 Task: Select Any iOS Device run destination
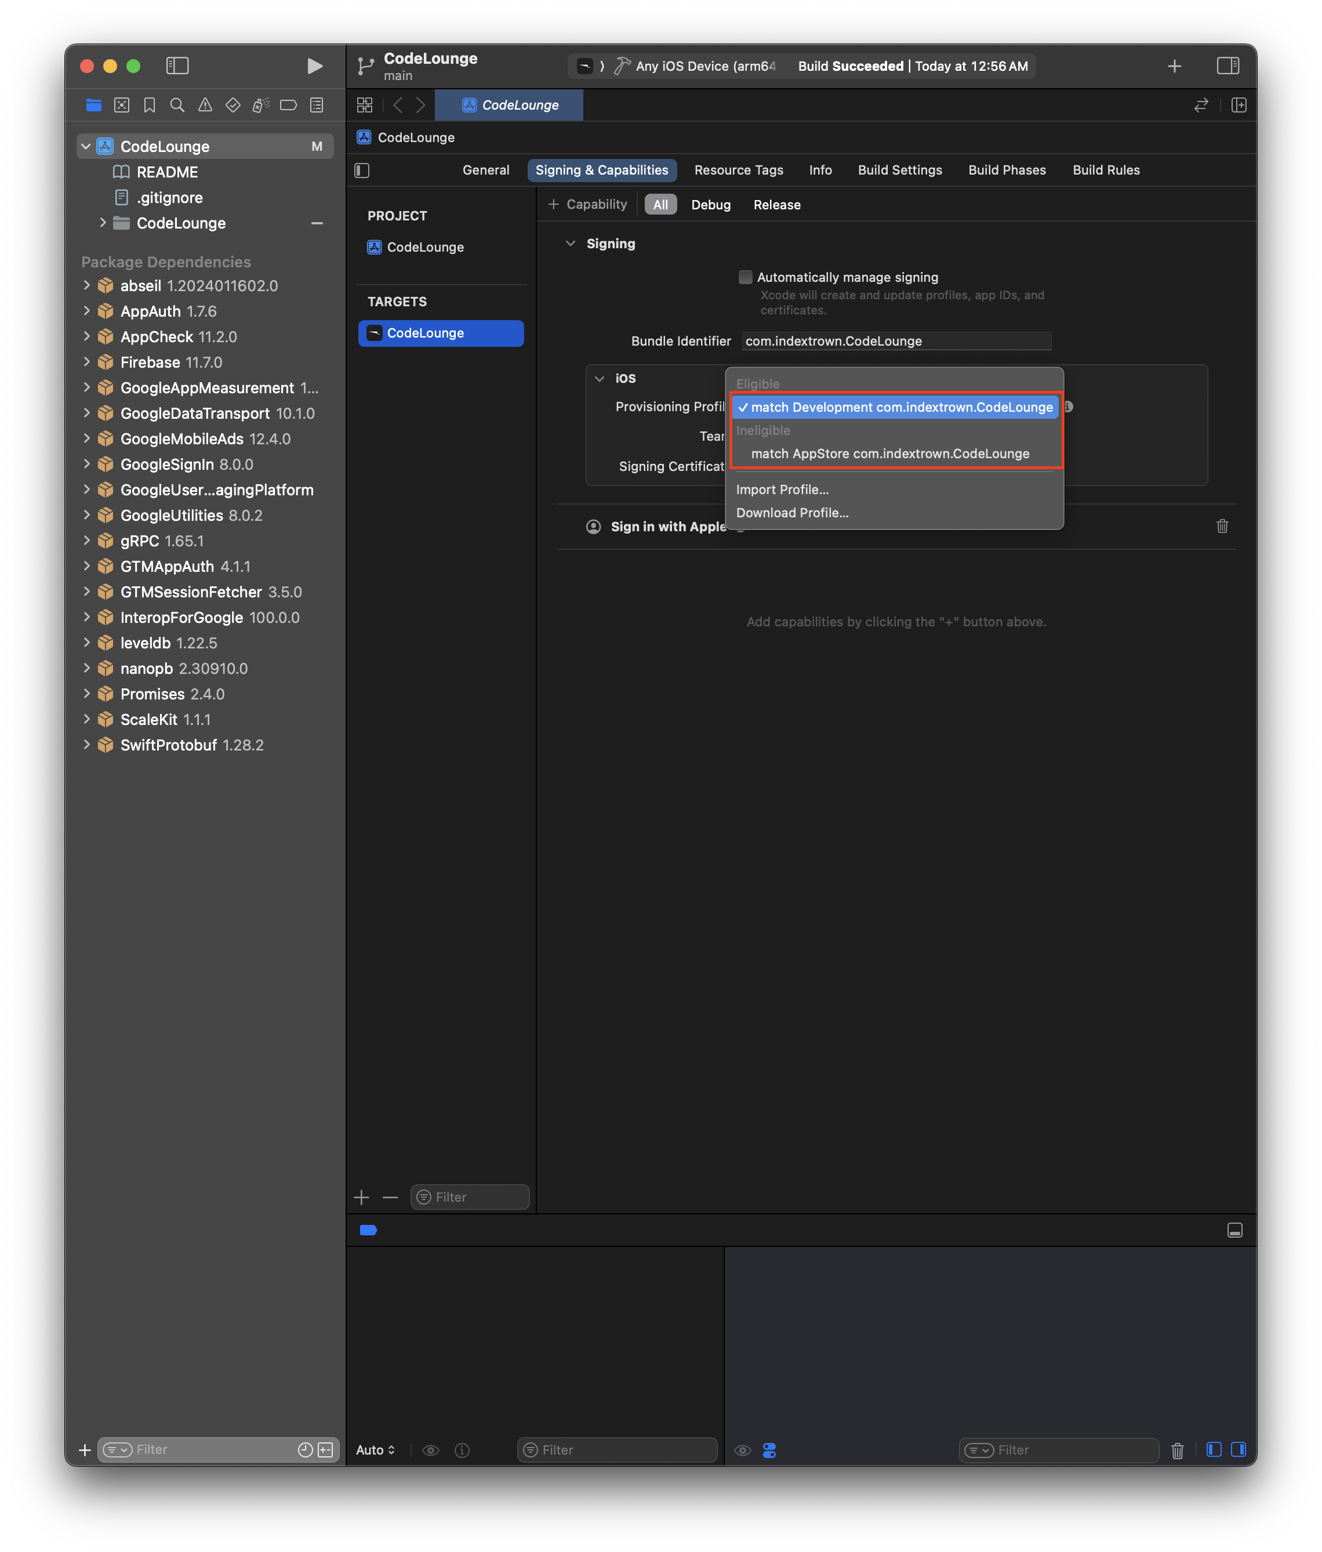(x=696, y=66)
